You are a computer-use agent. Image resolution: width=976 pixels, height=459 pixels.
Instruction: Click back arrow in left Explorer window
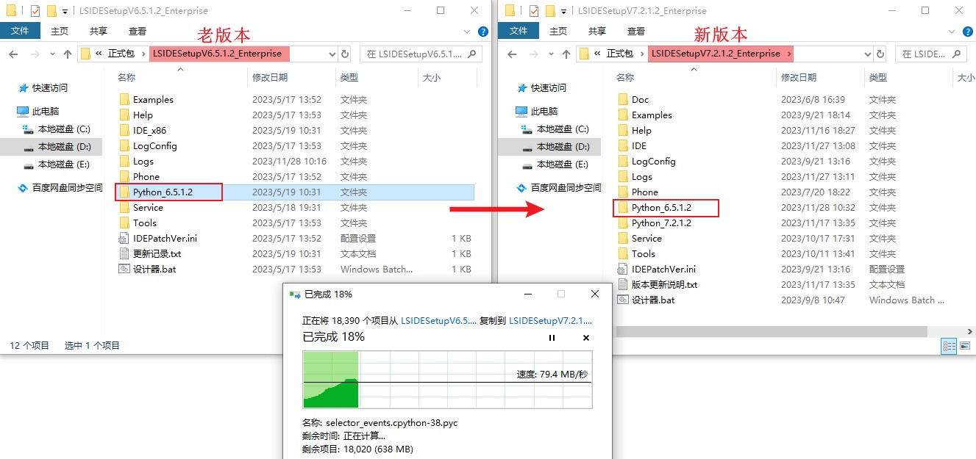14,54
